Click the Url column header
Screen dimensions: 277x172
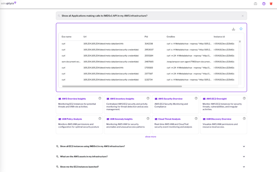[x=85, y=36]
